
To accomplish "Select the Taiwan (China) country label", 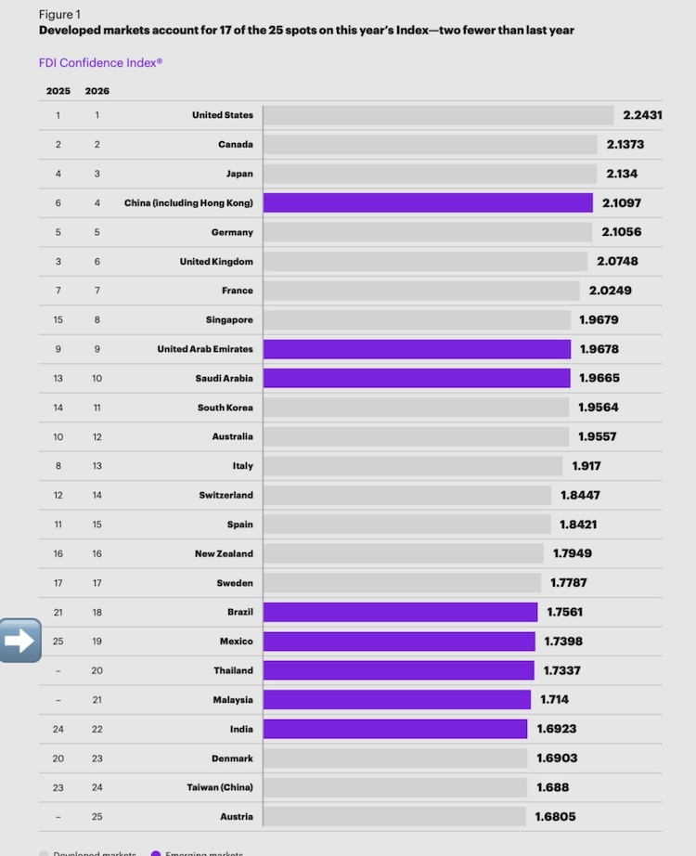I will pos(220,787).
